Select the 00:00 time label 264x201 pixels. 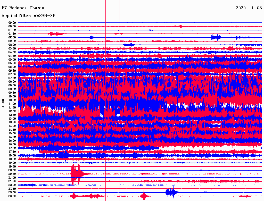tap(12, 23)
